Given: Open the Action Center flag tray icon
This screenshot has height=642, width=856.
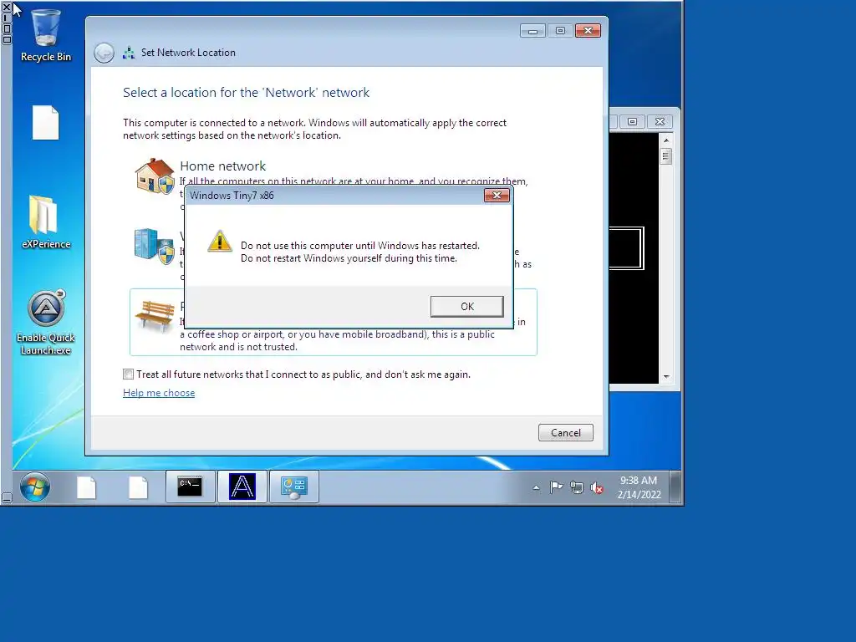Looking at the screenshot, I should [x=556, y=487].
